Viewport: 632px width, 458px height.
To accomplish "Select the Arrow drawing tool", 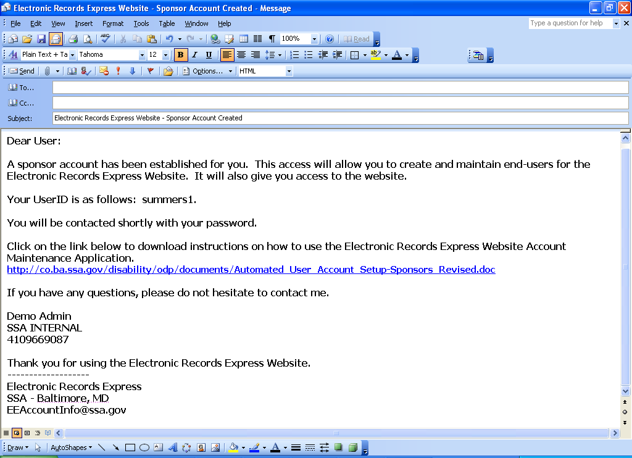I will tap(115, 448).
